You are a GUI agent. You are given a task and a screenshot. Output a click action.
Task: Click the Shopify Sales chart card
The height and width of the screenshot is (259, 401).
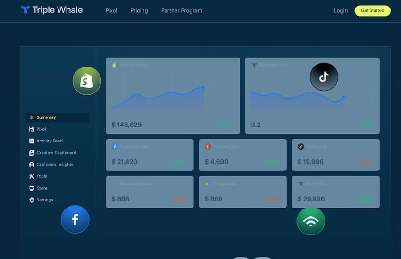173,95
